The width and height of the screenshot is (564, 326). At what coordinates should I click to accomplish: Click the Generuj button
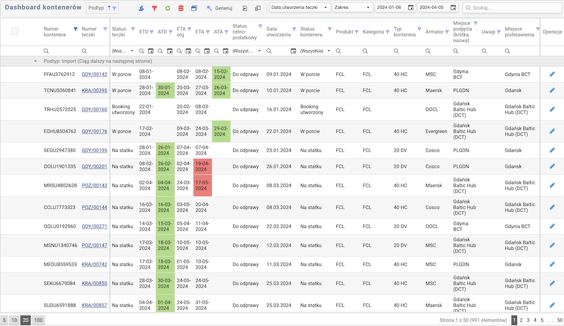tap(220, 8)
